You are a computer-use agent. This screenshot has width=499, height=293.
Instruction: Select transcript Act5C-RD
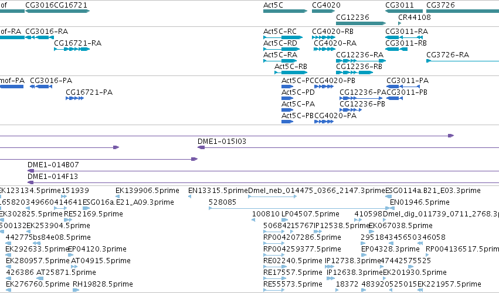[281, 49]
